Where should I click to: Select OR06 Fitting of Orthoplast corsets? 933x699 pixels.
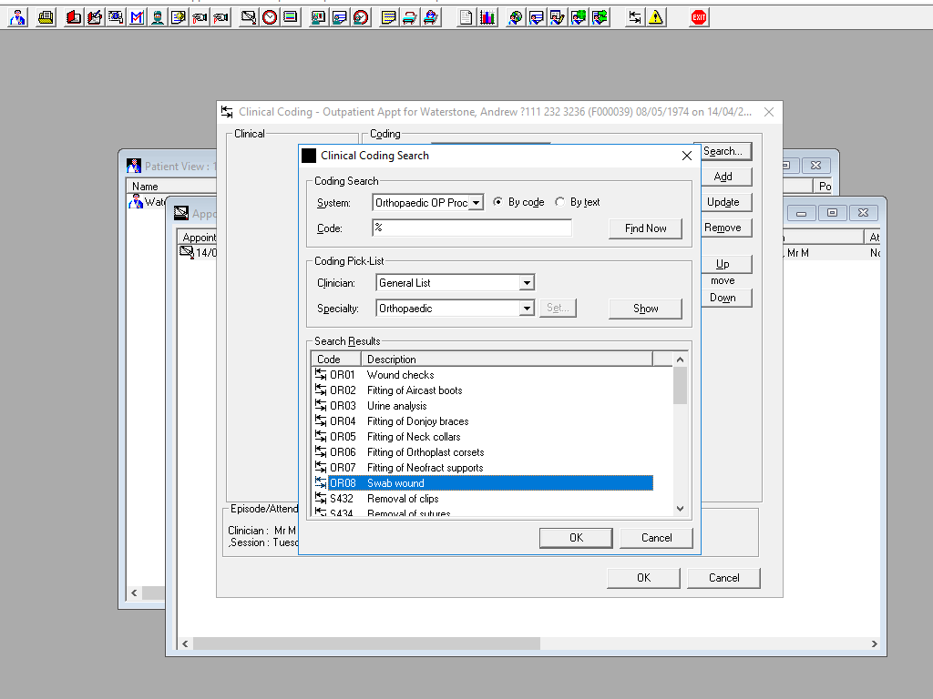coord(483,452)
